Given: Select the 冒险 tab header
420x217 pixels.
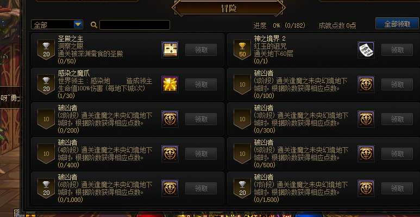Looking at the screenshot, I should tap(229, 8).
